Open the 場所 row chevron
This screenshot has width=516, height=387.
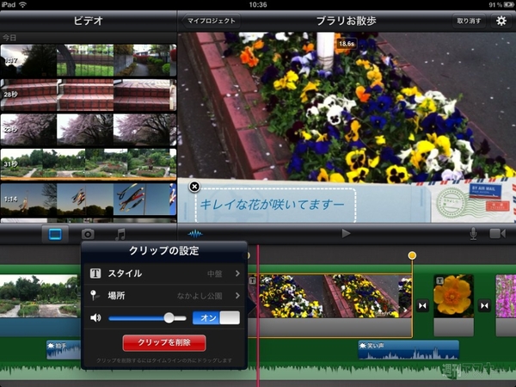[237, 296]
